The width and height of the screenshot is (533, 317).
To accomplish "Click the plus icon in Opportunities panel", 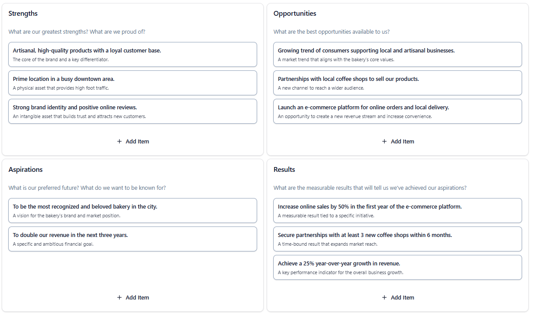I will [384, 141].
